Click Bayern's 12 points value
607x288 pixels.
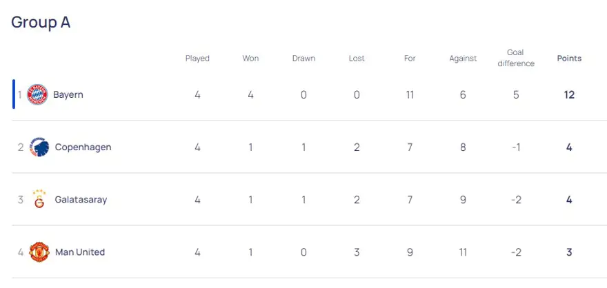tap(569, 94)
